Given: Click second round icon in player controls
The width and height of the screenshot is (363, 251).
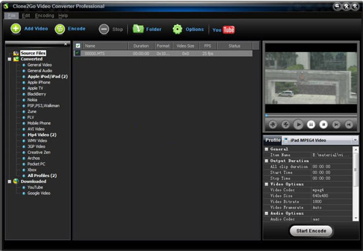Looking at the screenshot, I should (286, 125).
